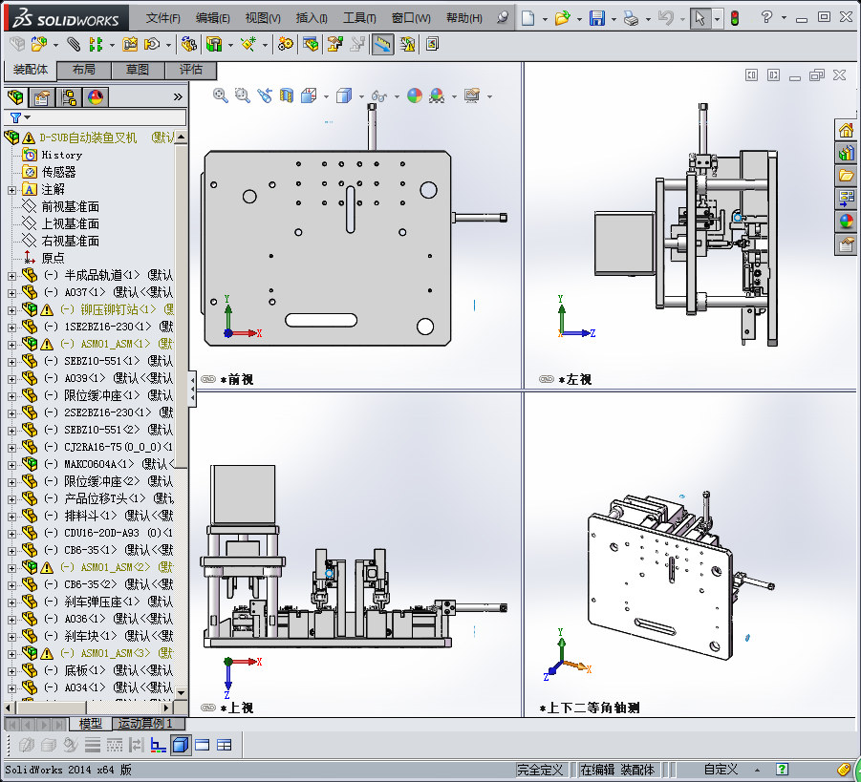Expand the 底板<1> component node
This screenshot has height=782, width=861.
point(11,671)
